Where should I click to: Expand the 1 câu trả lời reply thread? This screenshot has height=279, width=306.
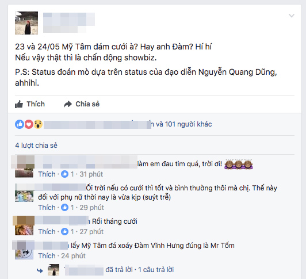tap(156, 270)
